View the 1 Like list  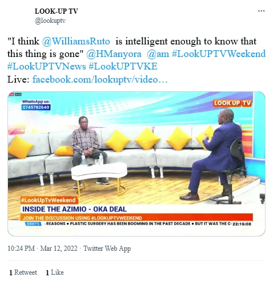[x=55, y=272]
